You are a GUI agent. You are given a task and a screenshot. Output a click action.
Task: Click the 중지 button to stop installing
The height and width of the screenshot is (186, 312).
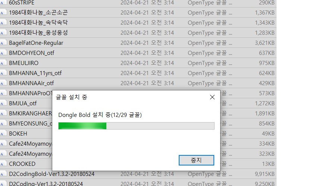pyautogui.click(x=196, y=160)
